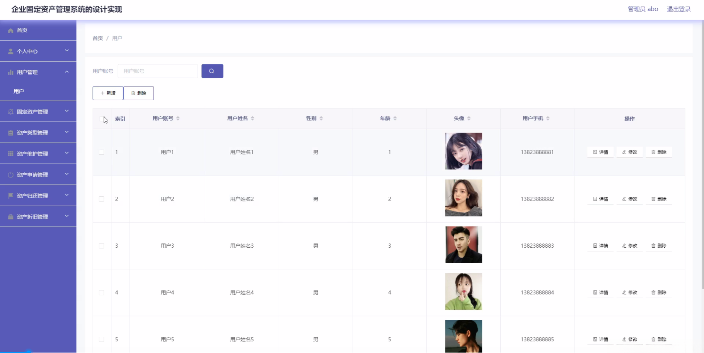The height and width of the screenshot is (353, 704).
Task: Check the checkbox for 用户2 row
Action: coord(102,199)
